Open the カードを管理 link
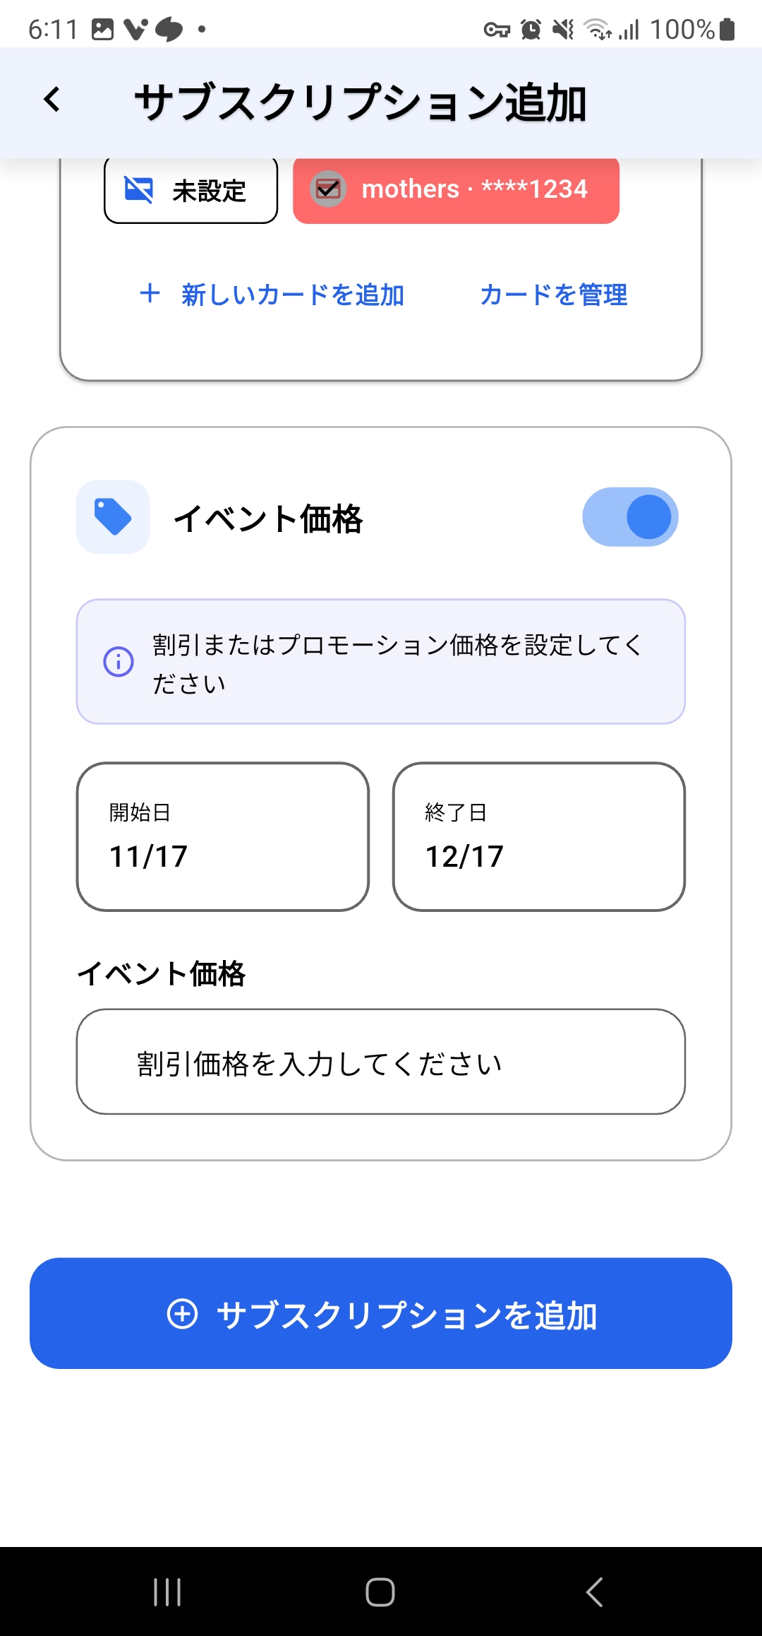 click(x=553, y=295)
